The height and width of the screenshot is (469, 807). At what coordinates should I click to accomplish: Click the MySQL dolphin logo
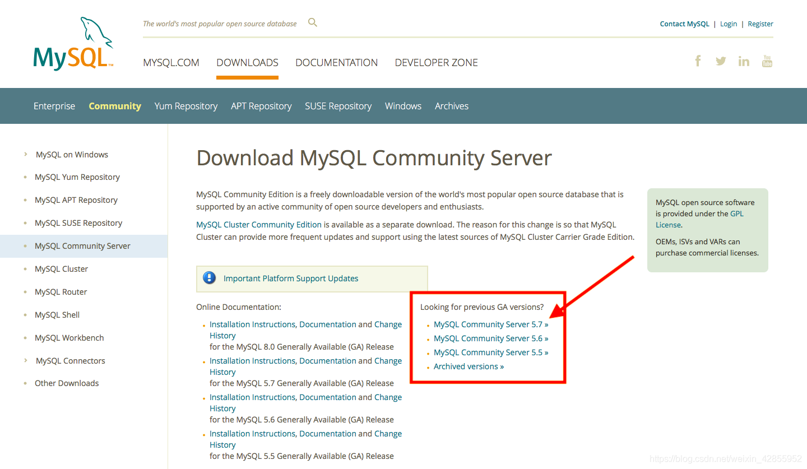click(x=73, y=43)
